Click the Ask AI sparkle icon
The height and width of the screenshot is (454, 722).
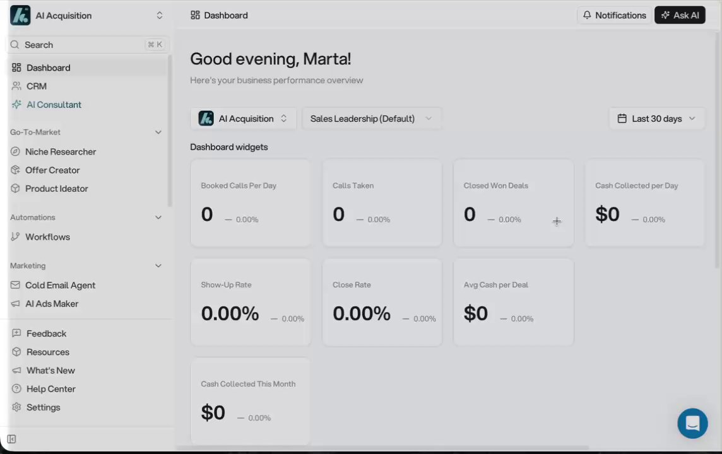click(665, 15)
